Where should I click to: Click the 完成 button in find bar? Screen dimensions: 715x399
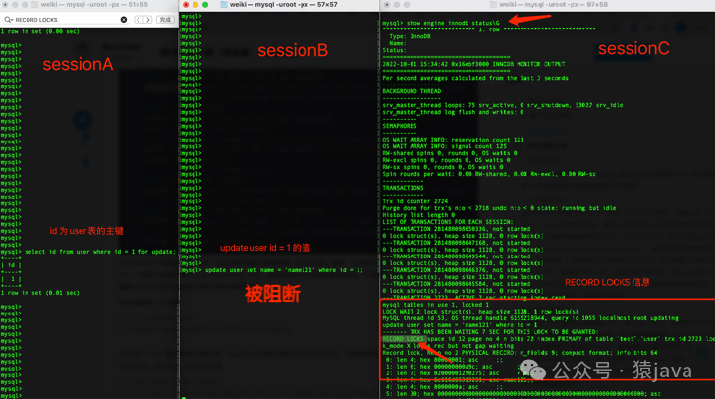[165, 20]
